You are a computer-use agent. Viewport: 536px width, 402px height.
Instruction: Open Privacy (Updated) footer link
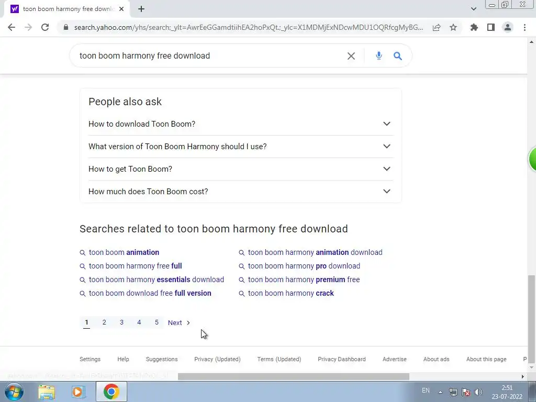coord(217,359)
